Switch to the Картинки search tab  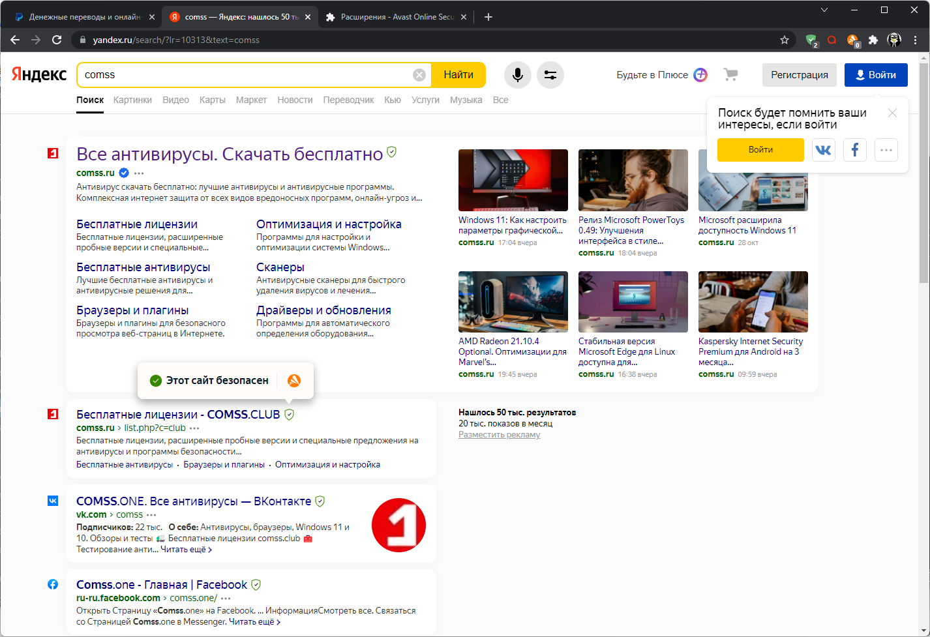click(x=132, y=100)
